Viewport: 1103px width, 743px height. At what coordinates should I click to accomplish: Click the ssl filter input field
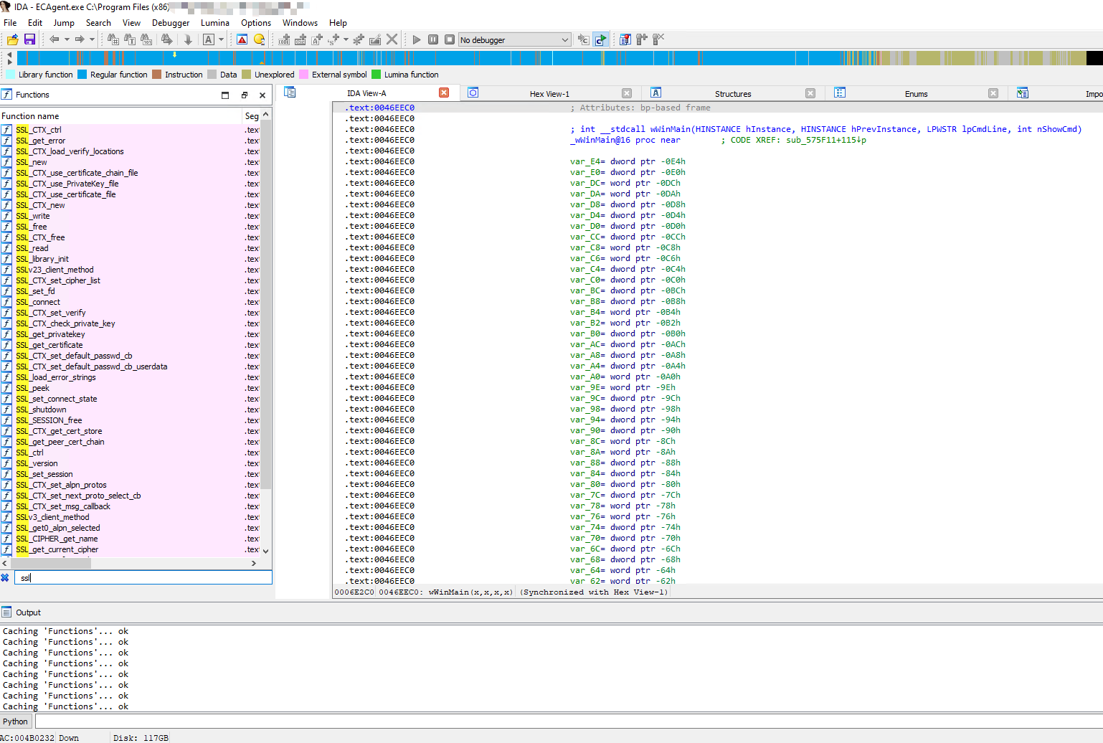(143, 577)
